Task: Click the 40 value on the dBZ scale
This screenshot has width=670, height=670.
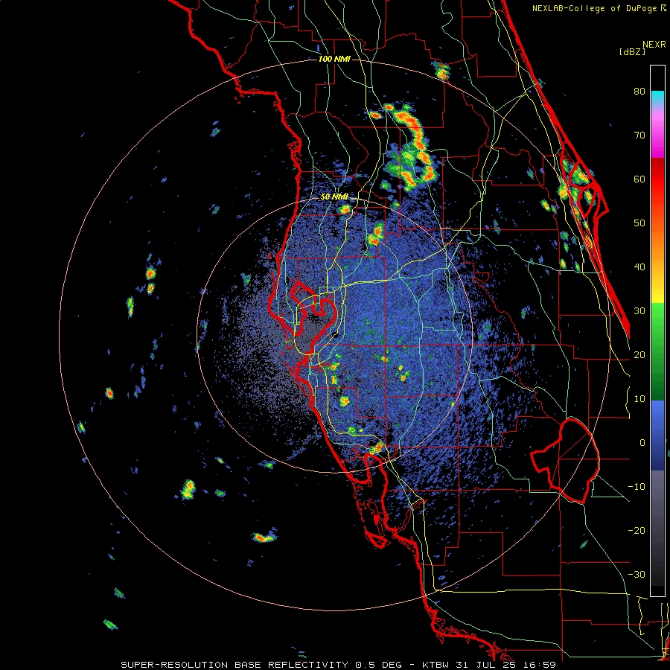Action: (639, 267)
